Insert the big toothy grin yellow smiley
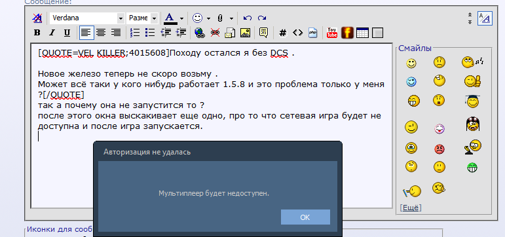The height and width of the screenshot is (237, 505). point(413,101)
